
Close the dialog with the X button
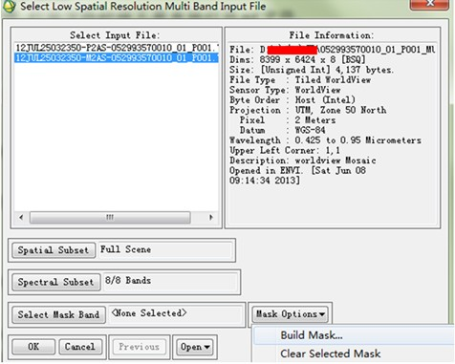[x=430, y=4]
